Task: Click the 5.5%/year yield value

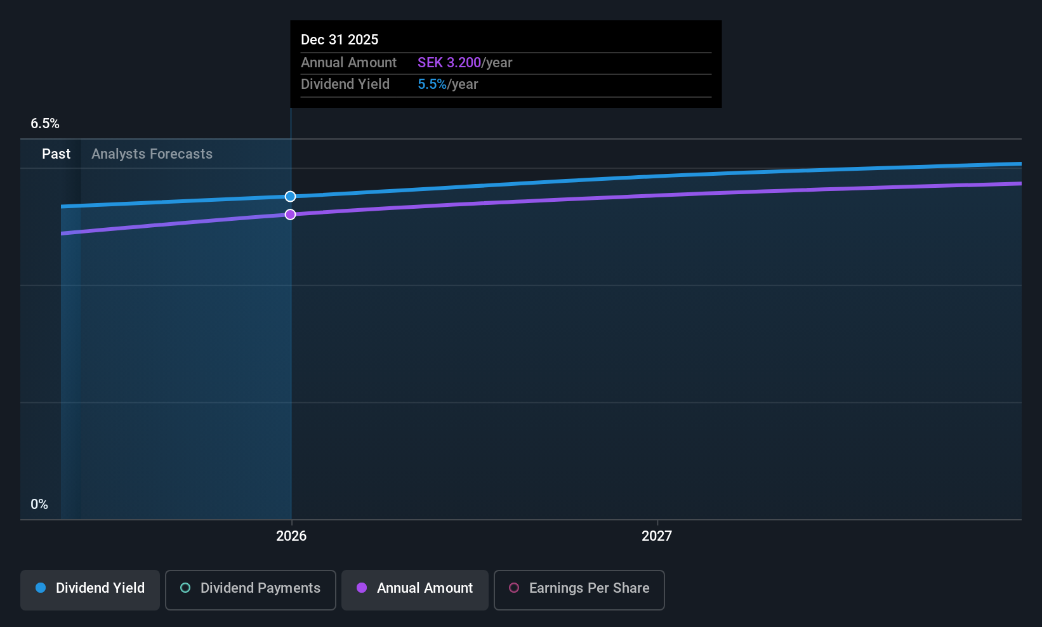Action: (x=448, y=84)
